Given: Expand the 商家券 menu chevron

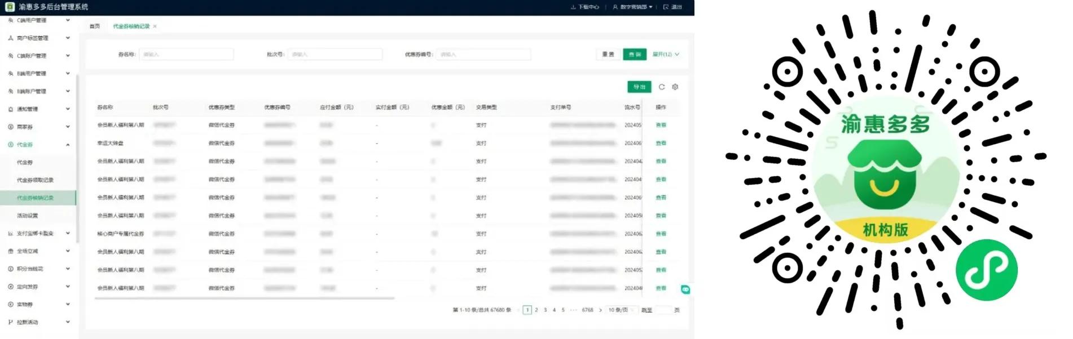Looking at the screenshot, I should [x=68, y=127].
